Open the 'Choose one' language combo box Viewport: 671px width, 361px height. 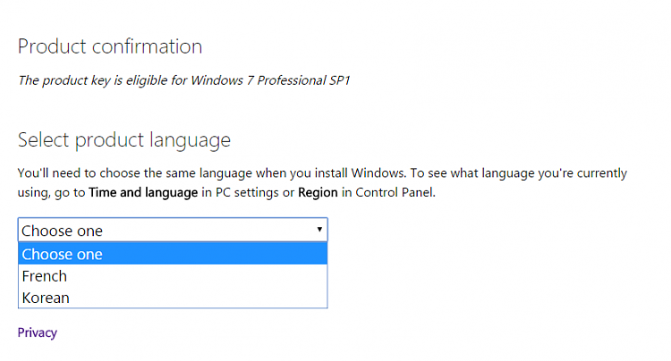173,230
